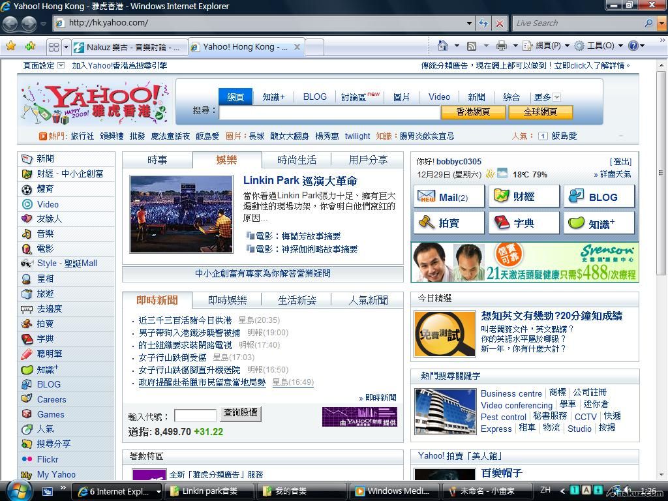Open 財經 finance shortcut tile

(x=524, y=196)
